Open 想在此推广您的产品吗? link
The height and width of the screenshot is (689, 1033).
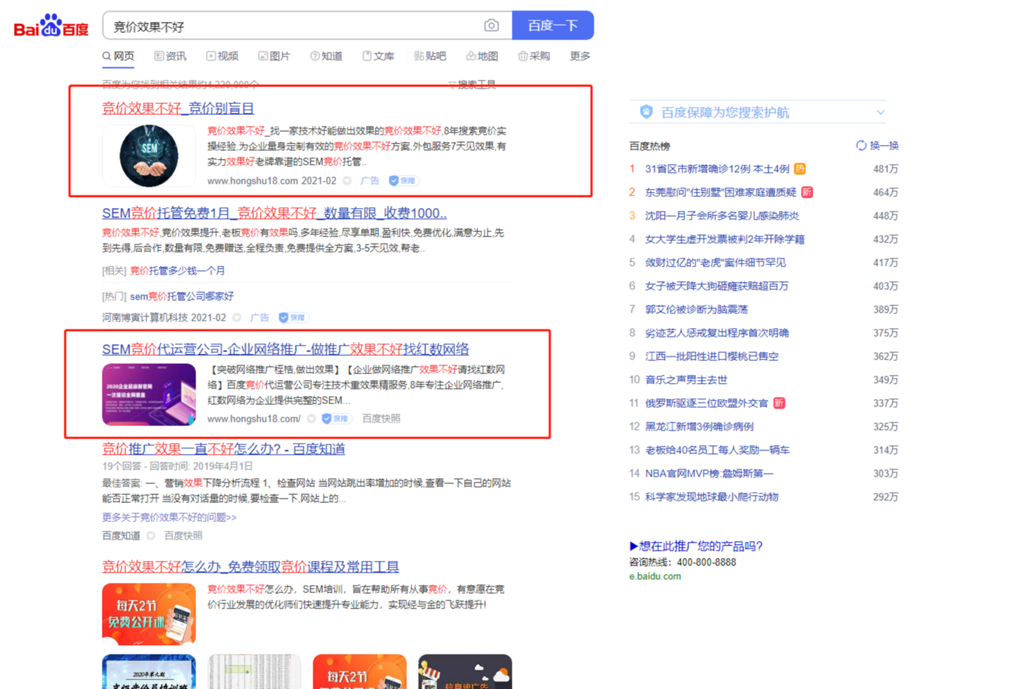coord(695,546)
